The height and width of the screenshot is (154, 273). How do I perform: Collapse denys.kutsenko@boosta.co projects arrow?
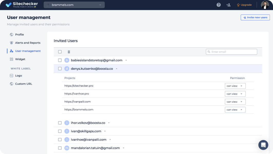tap(117, 69)
